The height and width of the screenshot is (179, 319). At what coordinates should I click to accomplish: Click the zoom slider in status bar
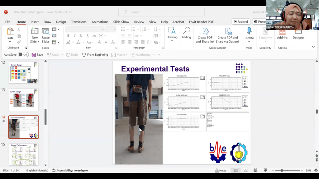pos(282,170)
